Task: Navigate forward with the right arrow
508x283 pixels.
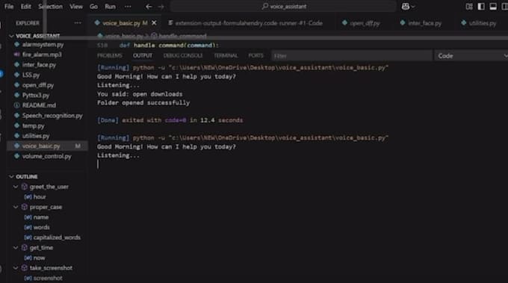Action: [x=161, y=7]
